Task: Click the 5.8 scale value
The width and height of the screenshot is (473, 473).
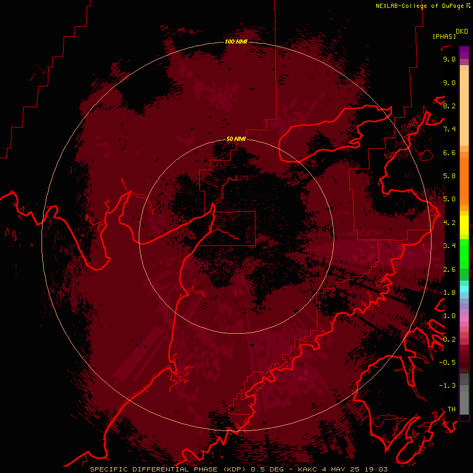Action: click(x=449, y=176)
